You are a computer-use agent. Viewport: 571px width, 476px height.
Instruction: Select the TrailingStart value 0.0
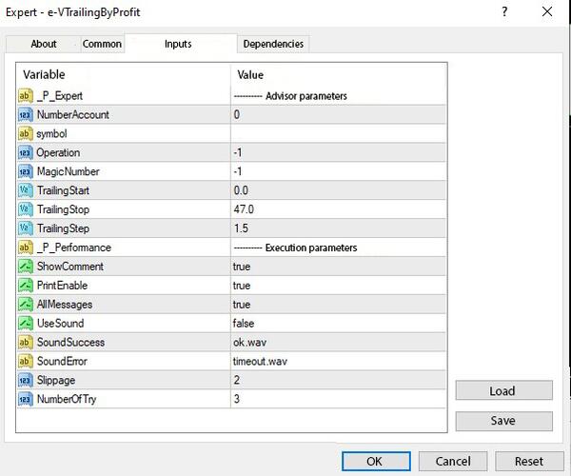click(x=338, y=190)
